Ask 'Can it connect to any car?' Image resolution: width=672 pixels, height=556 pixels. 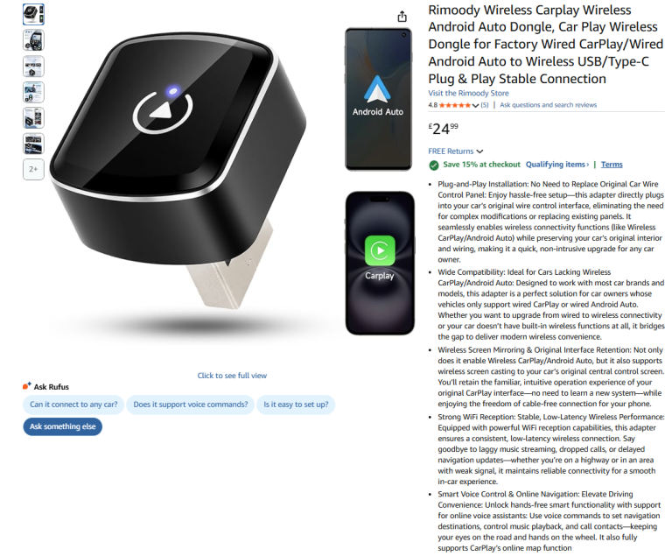click(x=73, y=405)
